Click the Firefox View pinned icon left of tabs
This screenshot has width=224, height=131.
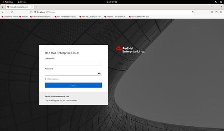[2, 7]
